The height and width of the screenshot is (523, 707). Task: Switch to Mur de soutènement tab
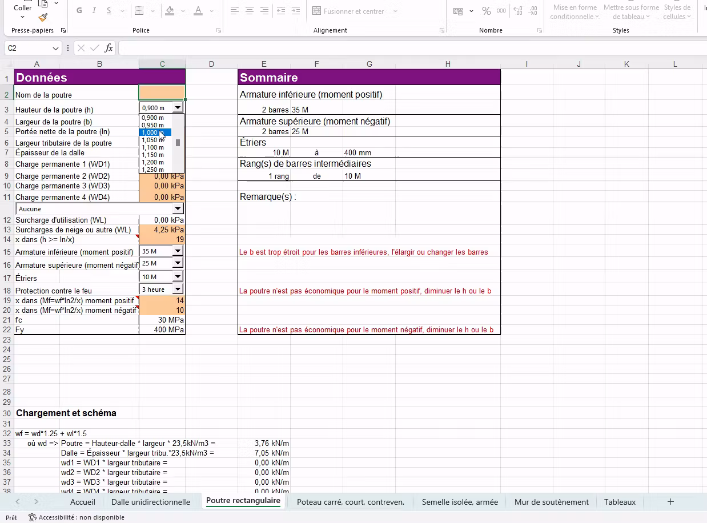tap(552, 502)
